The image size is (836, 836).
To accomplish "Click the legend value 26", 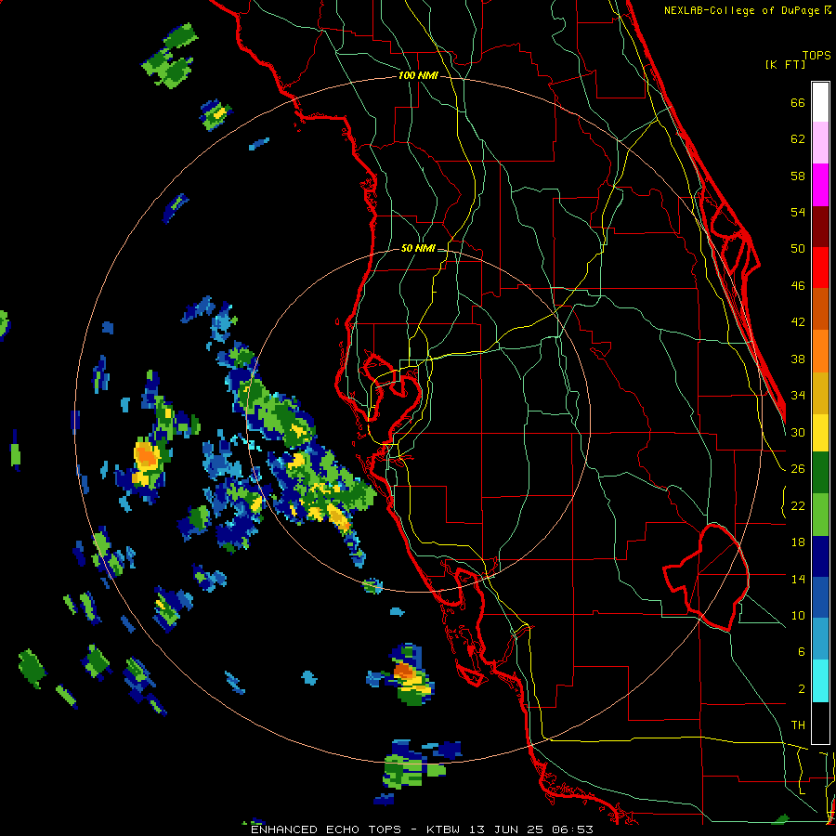I will pos(798,469).
